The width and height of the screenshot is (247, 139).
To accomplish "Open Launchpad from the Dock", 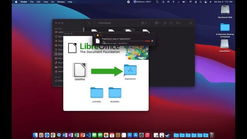I will [41, 135].
